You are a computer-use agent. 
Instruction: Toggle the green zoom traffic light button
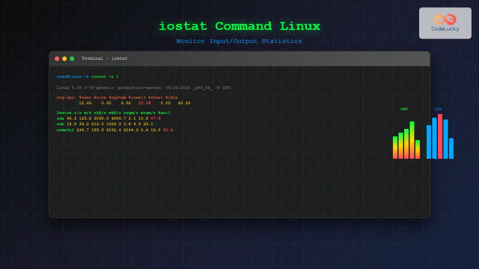pyautogui.click(x=71, y=59)
